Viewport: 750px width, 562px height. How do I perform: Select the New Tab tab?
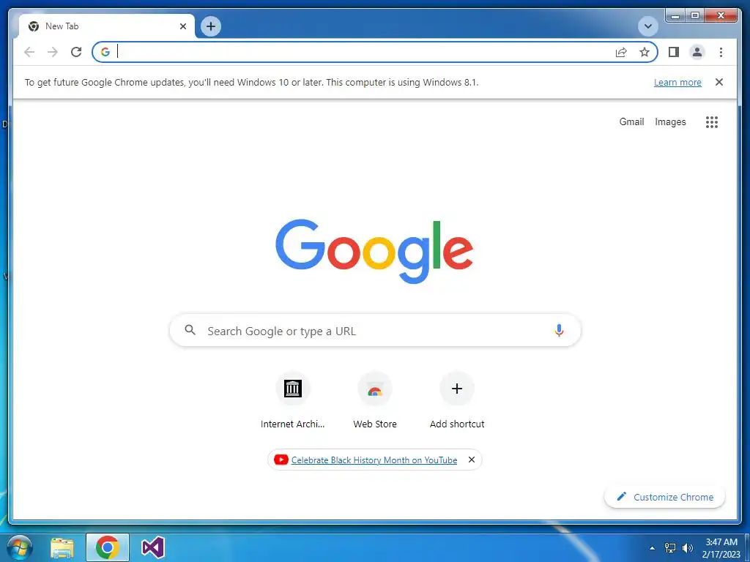pos(107,26)
